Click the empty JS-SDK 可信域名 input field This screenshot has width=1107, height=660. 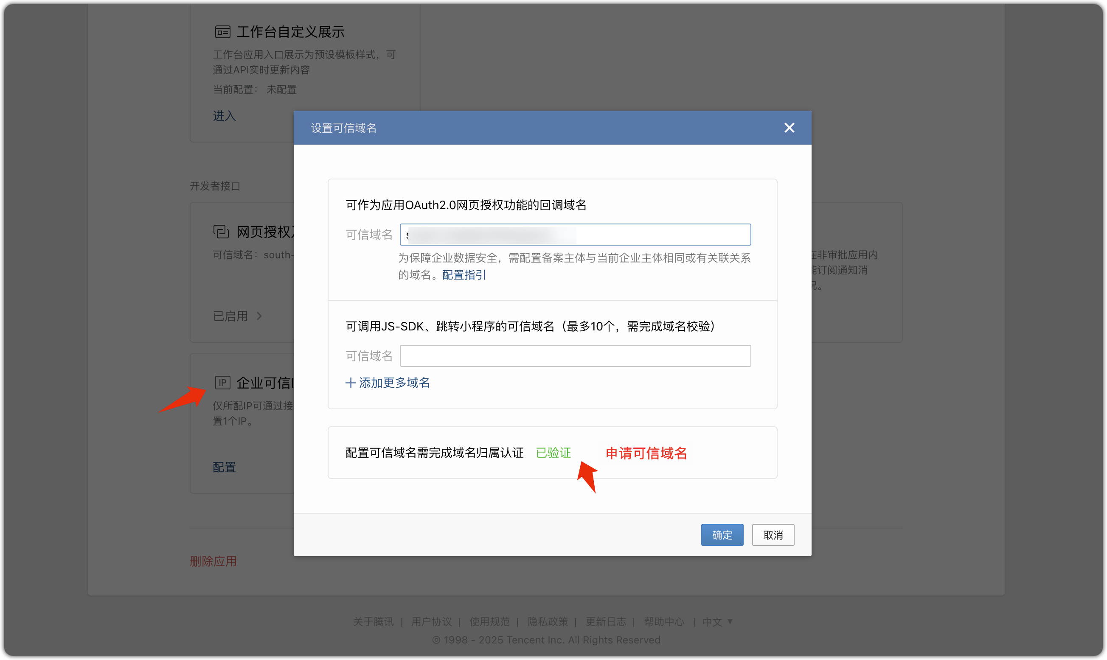pos(575,355)
